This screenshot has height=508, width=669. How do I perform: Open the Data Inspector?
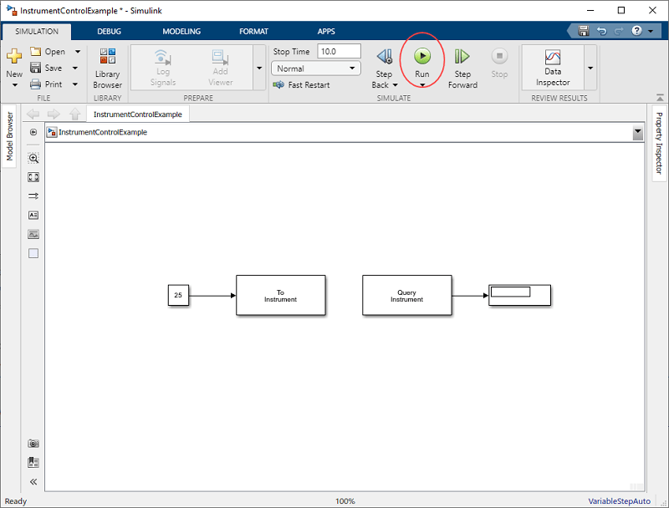click(553, 69)
